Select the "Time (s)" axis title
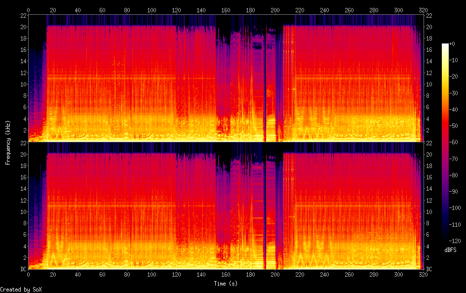466x293 pixels. click(226, 284)
